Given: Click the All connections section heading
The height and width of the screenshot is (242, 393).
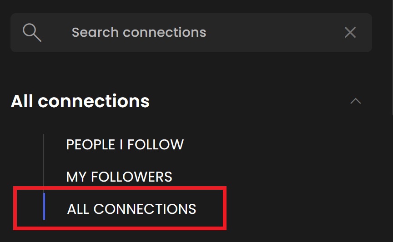Looking at the screenshot, I should point(80,101).
